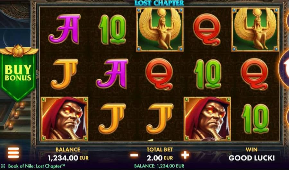Click the Book of Nile: Lost Chapter title

coord(37,166)
